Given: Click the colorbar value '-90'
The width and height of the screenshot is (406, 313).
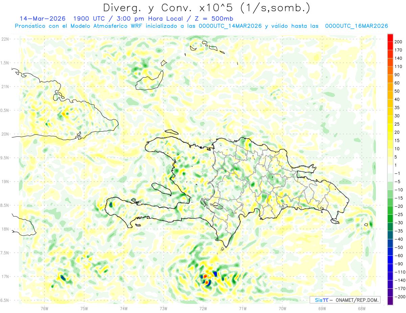Looking at the screenshot, I should pyautogui.click(x=399, y=264).
